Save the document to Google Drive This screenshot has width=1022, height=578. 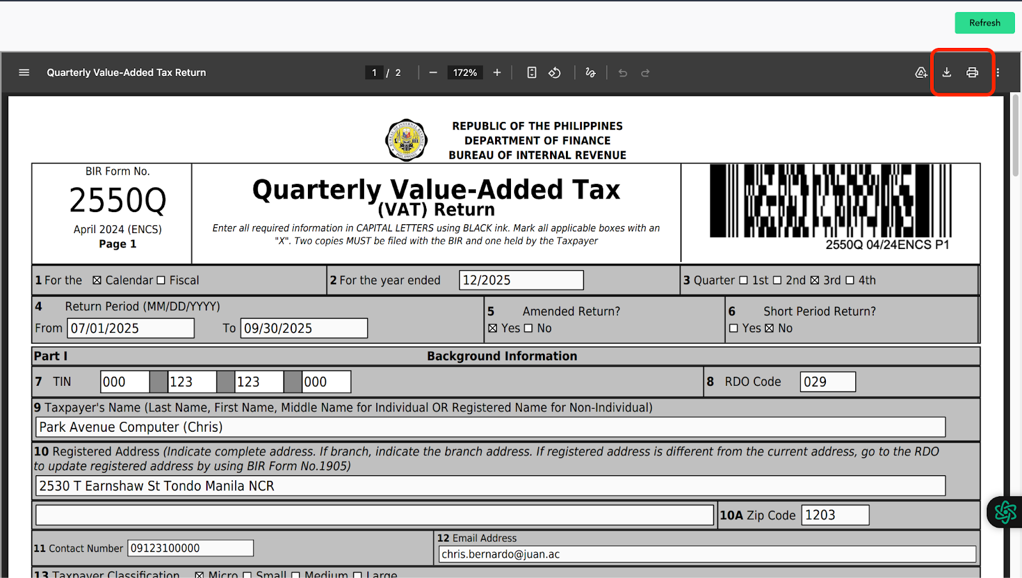[921, 73]
